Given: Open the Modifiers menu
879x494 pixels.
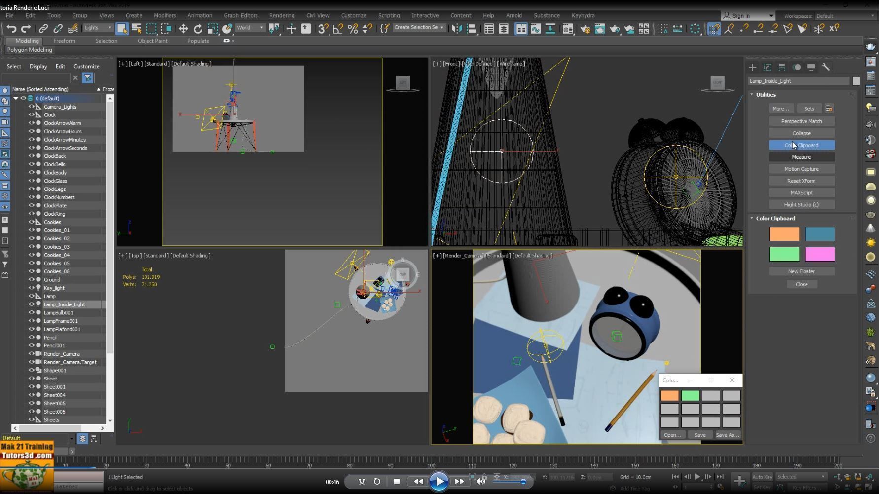Looking at the screenshot, I should click(164, 16).
